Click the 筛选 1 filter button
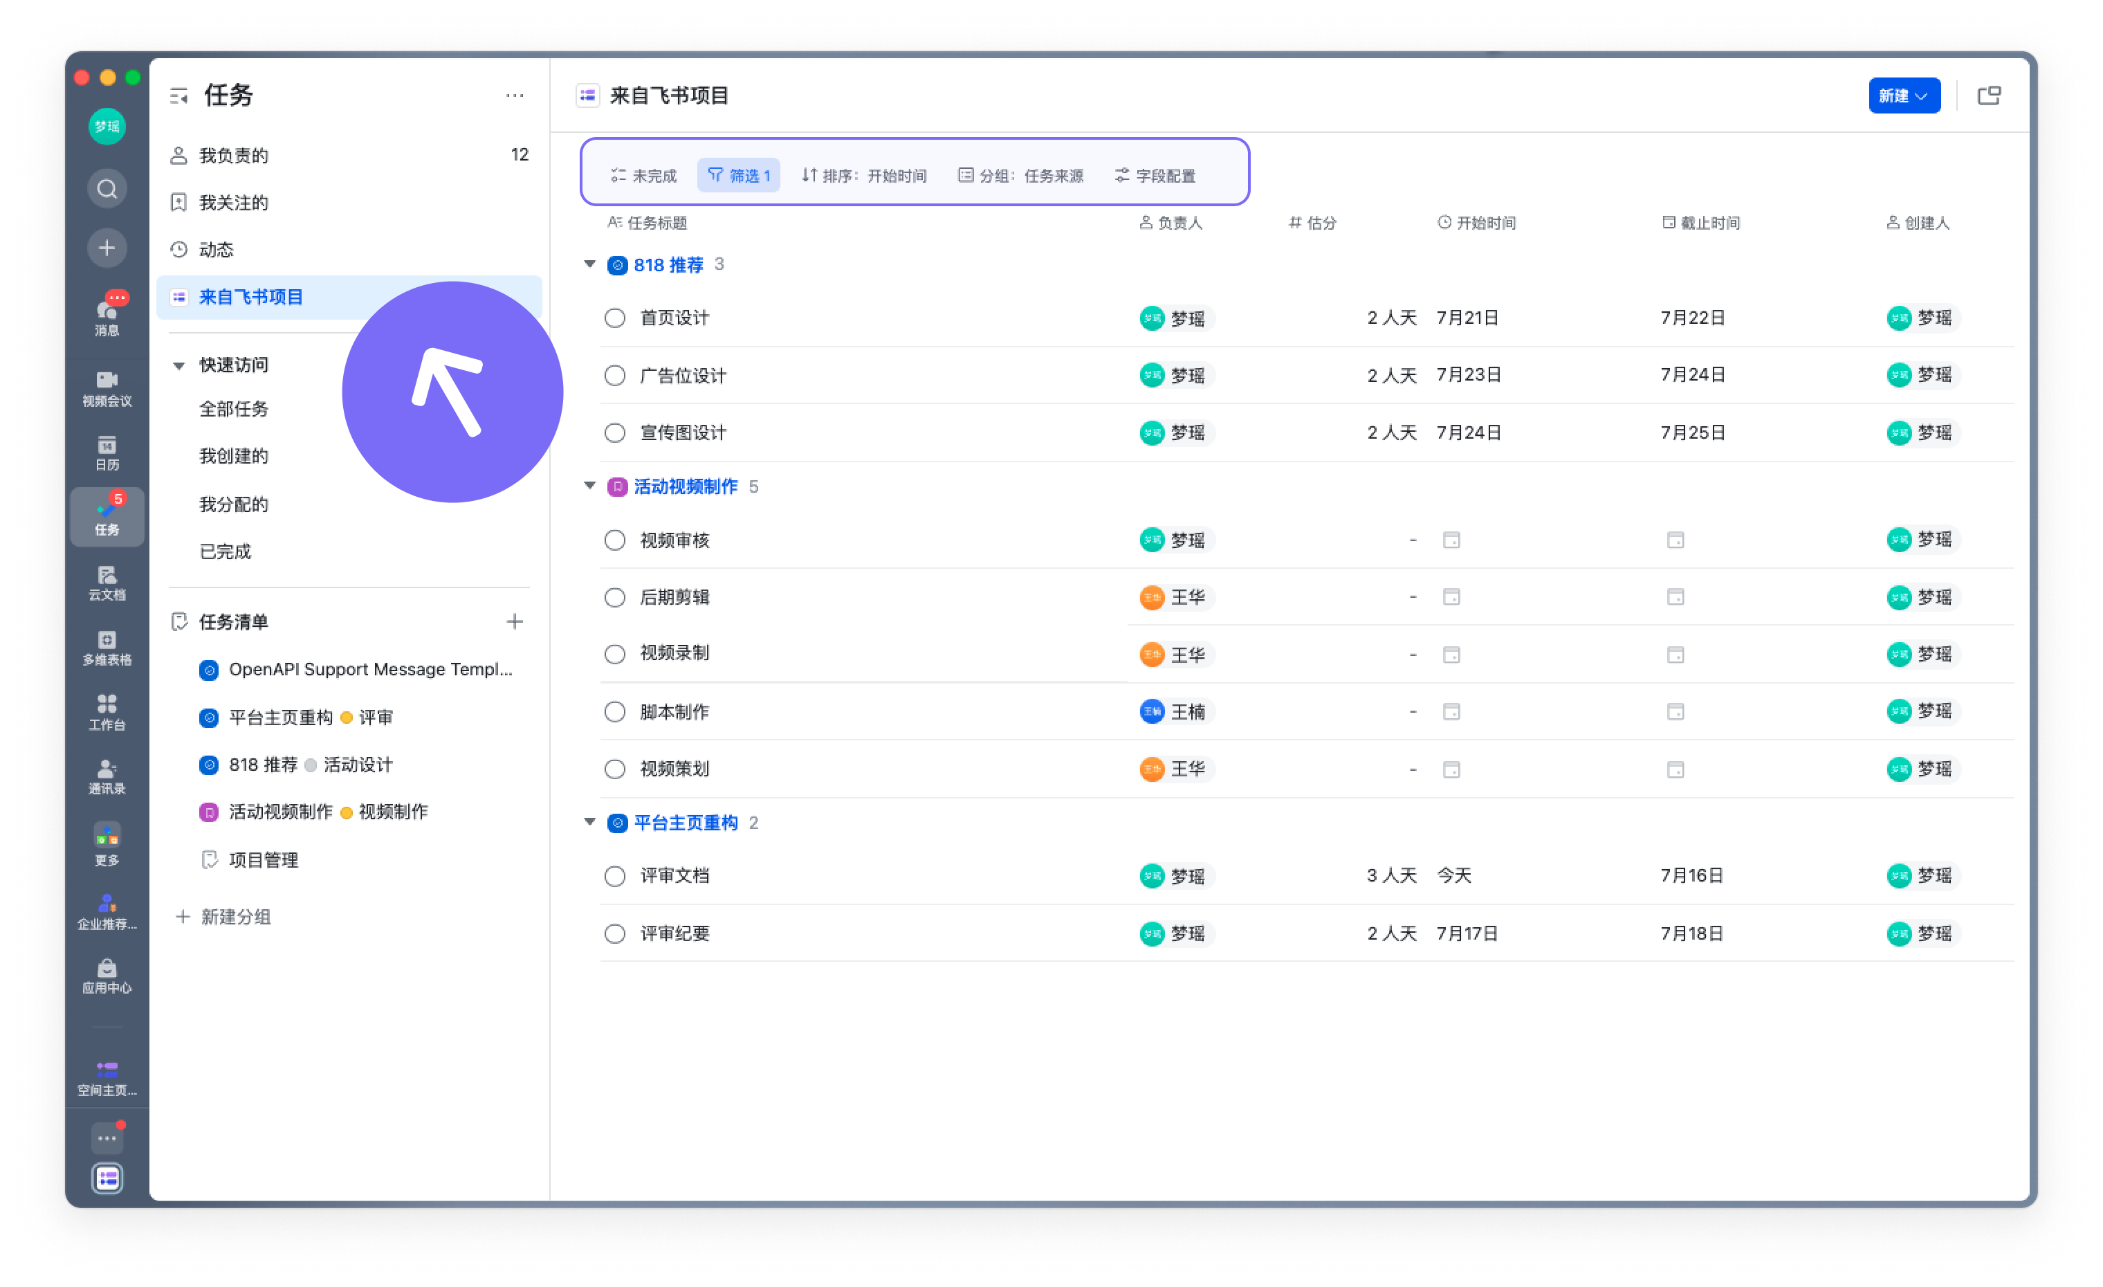2103x1287 pixels. (738, 175)
